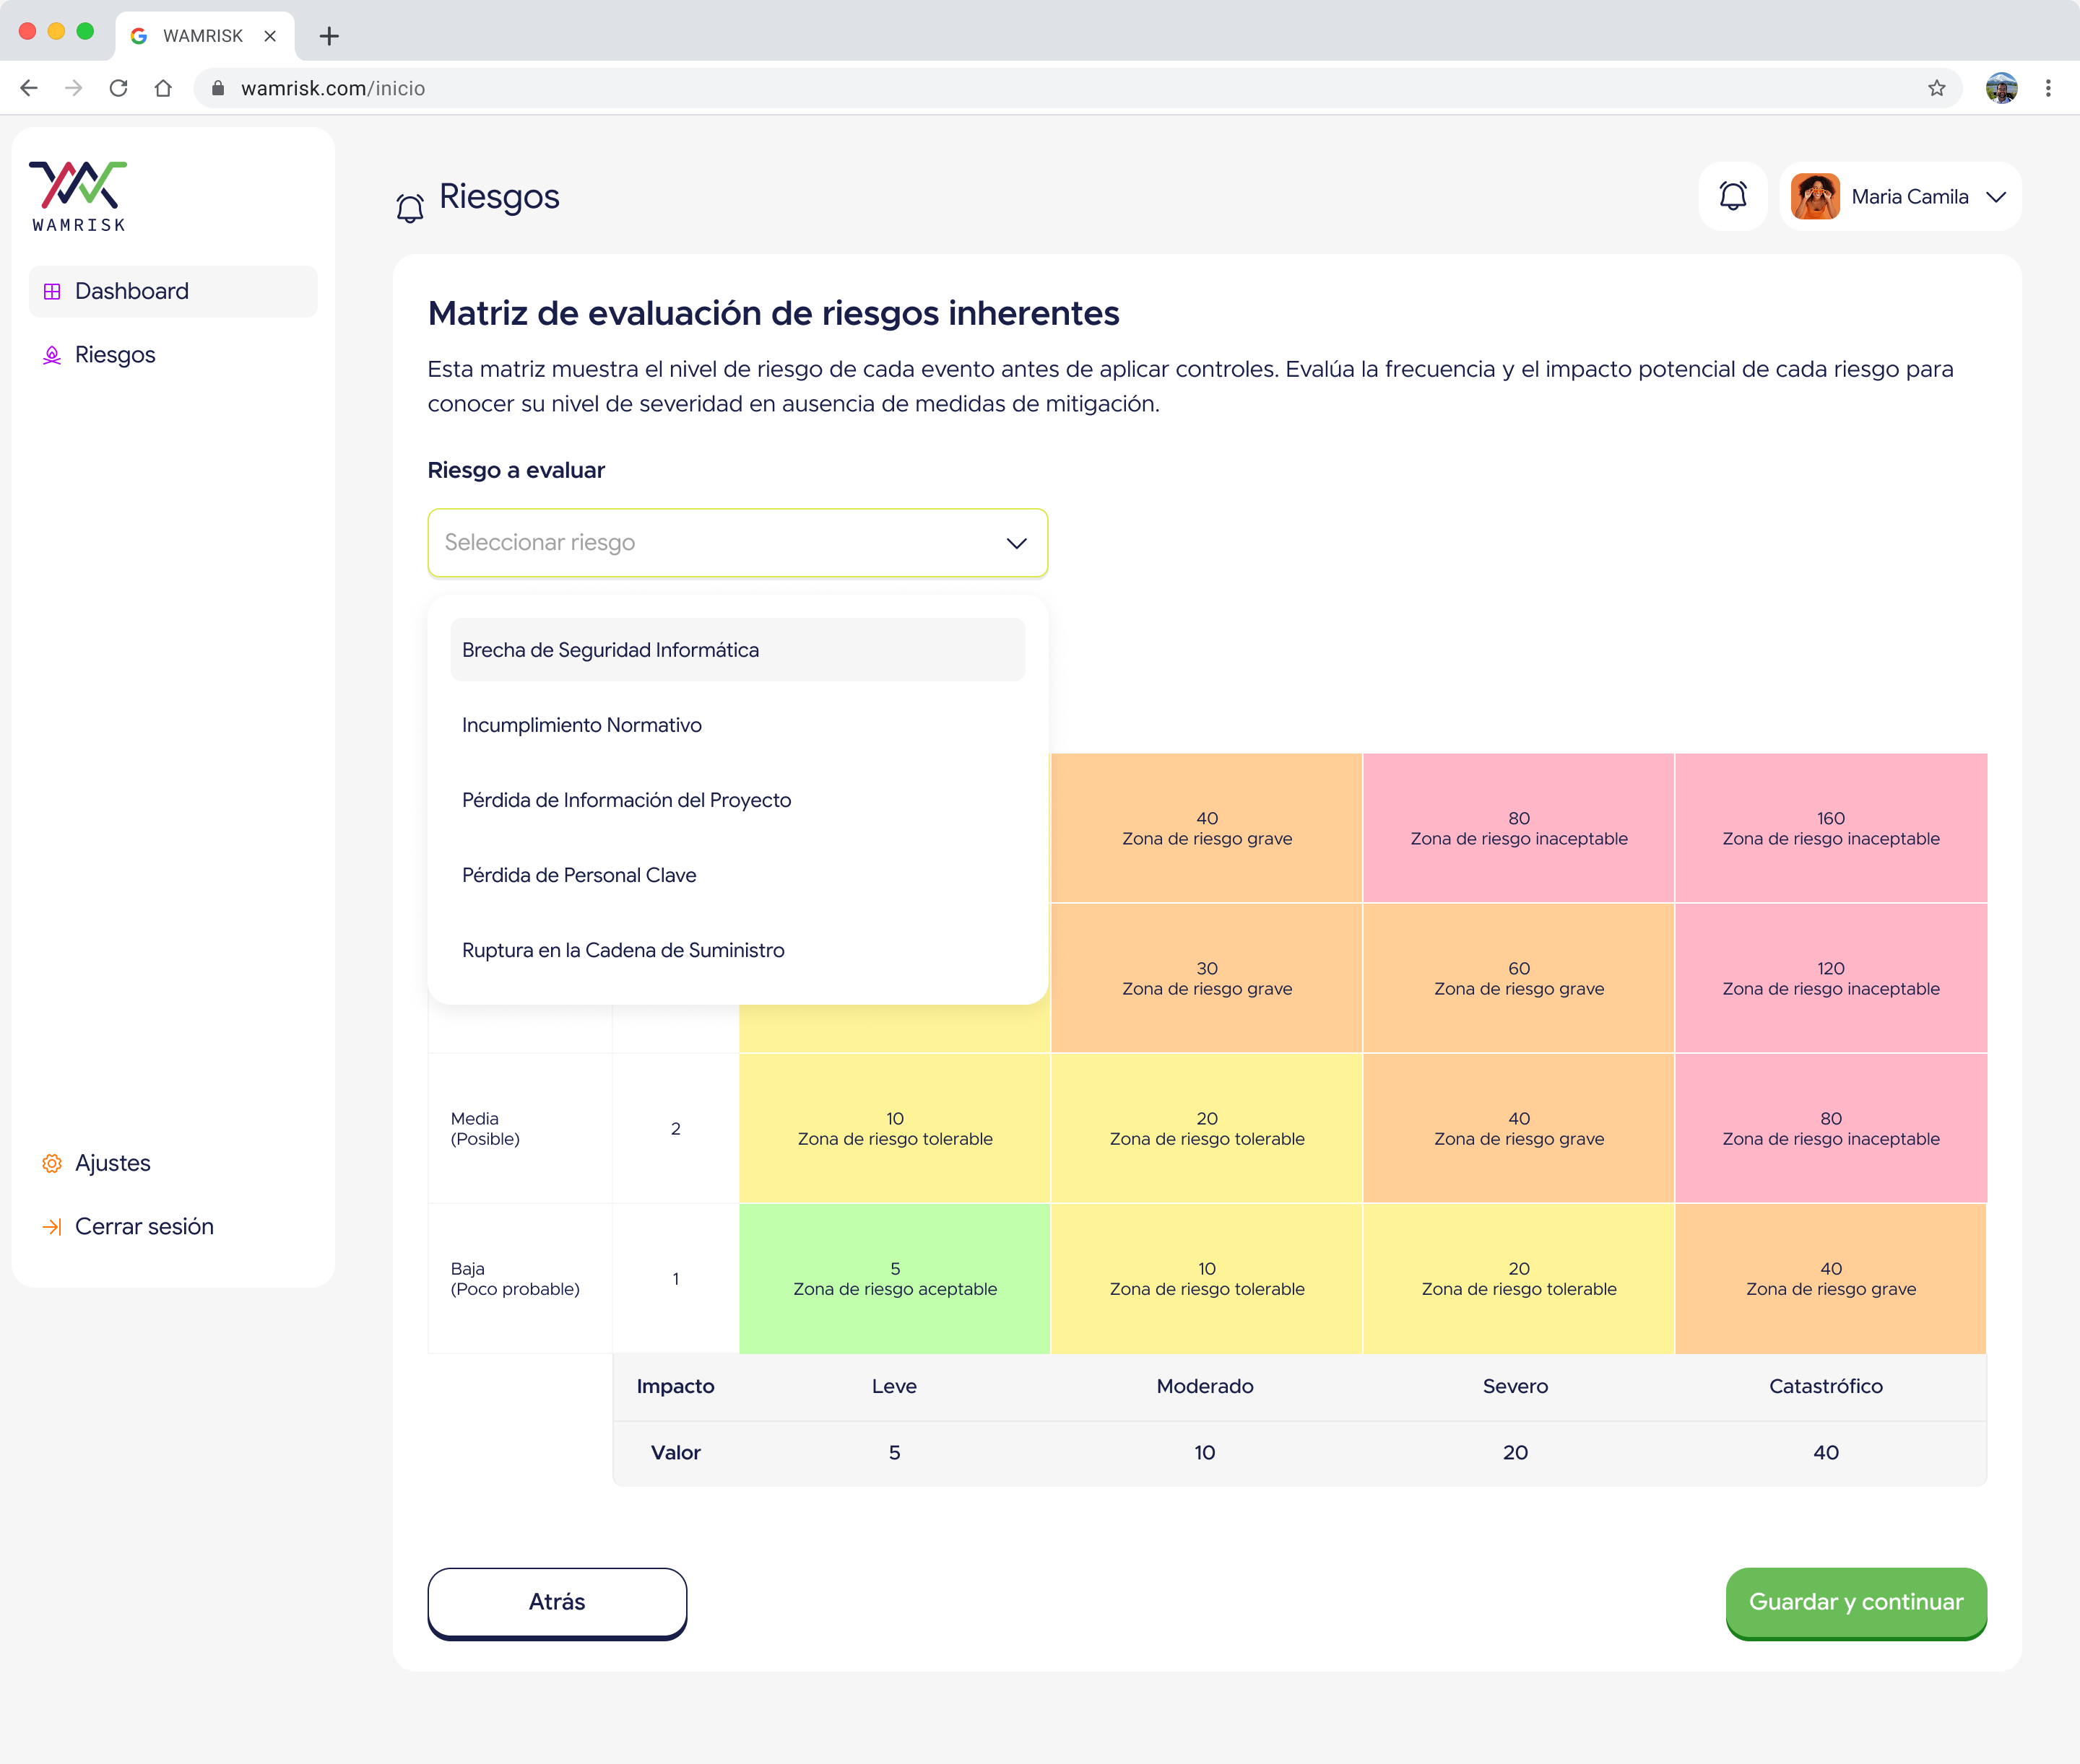Select the 160 riesgo inaceptable cell

[1831, 828]
